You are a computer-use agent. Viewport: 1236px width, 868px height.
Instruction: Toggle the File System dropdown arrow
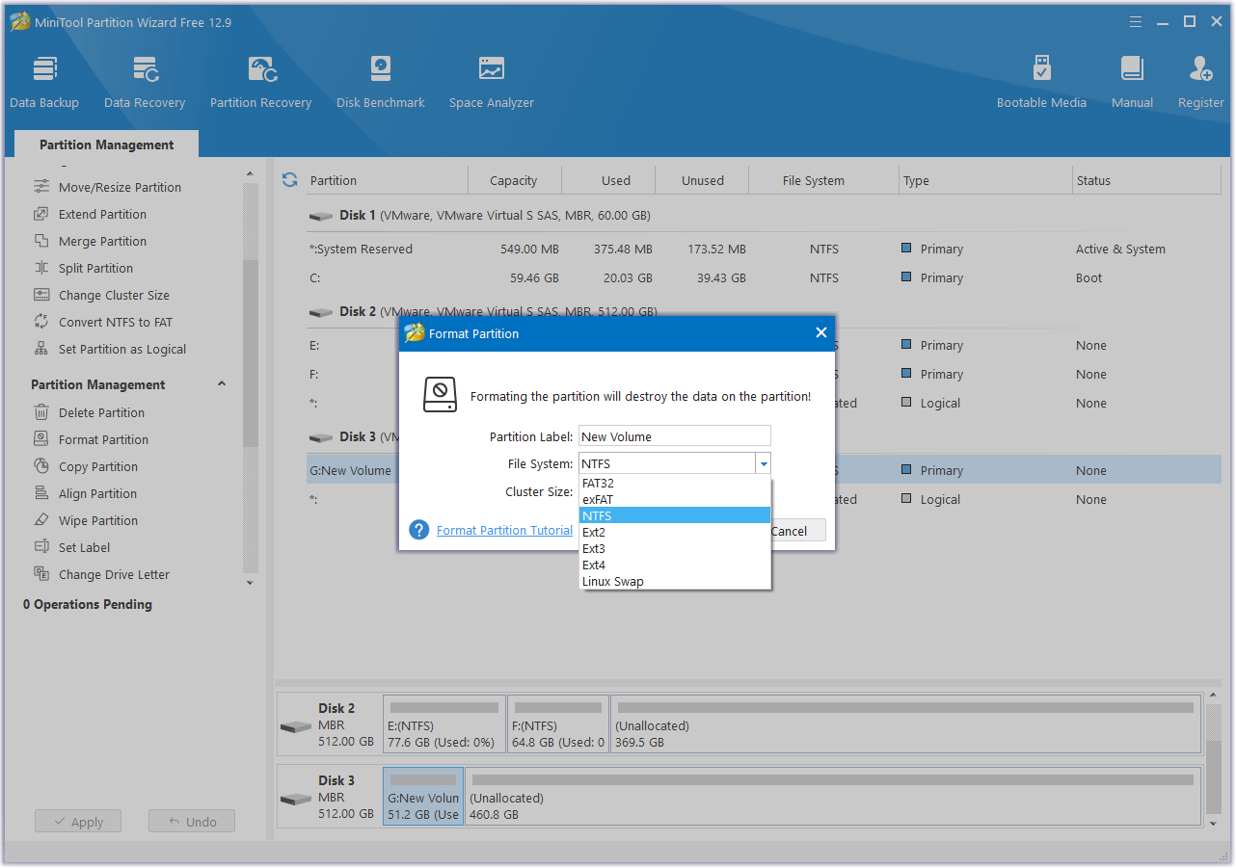tap(764, 463)
